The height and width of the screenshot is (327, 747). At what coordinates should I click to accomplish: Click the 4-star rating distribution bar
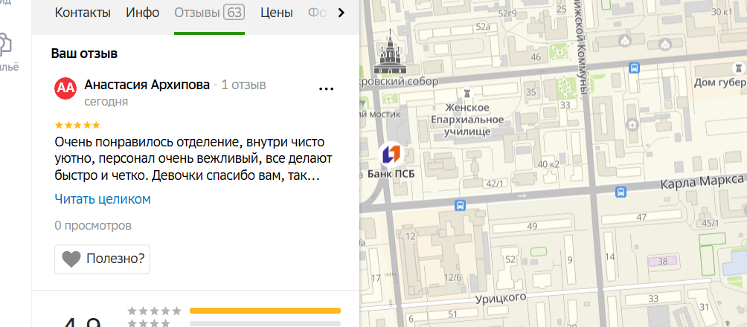click(266, 324)
